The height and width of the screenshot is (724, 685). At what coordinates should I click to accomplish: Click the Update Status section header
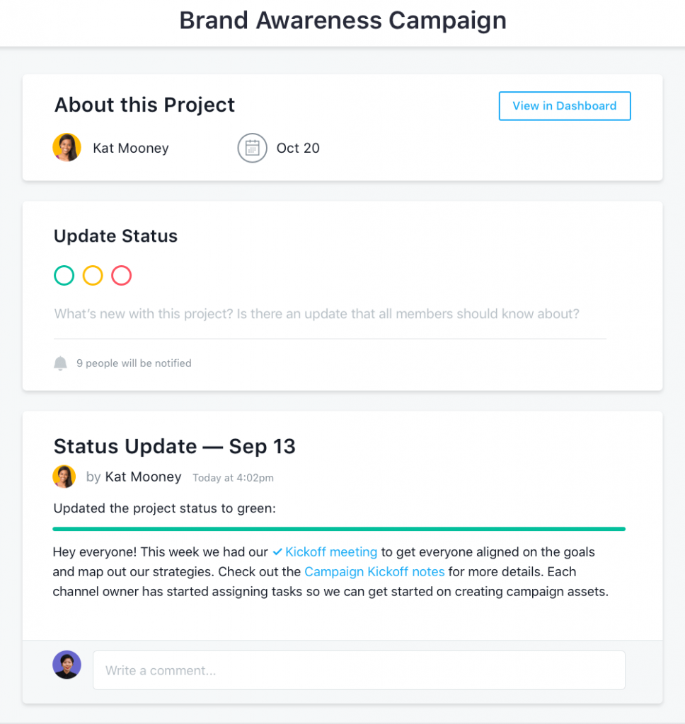115,235
